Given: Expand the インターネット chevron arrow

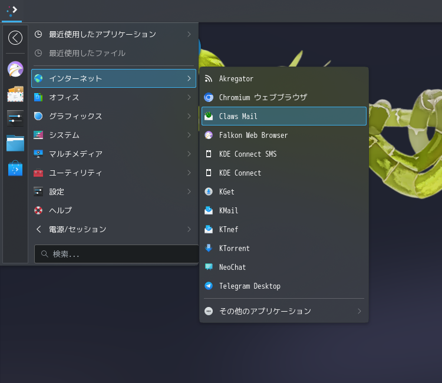Looking at the screenshot, I should pyautogui.click(x=189, y=78).
